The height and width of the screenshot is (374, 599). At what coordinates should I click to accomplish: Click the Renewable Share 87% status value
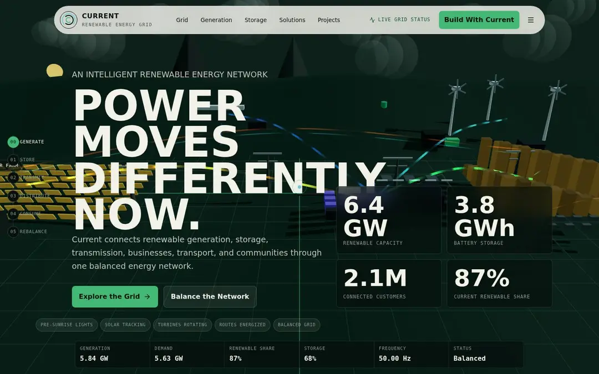(x=235, y=358)
